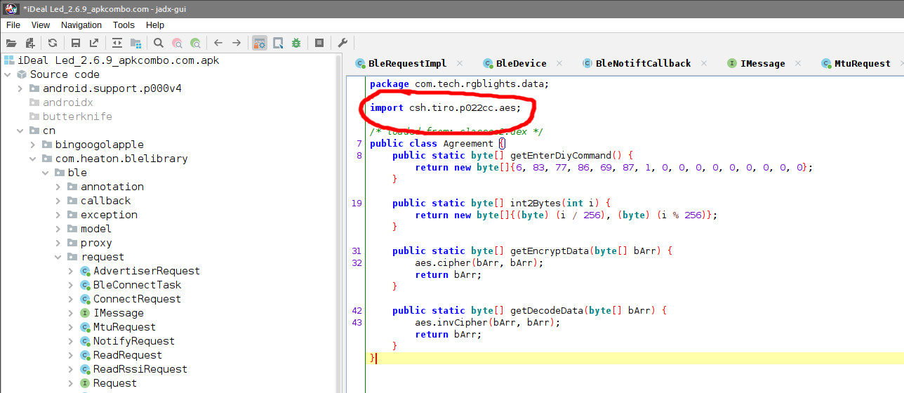Viewport: 904px width, 393px height.
Task: Open Preferences wrench icon
Action: coord(343,43)
